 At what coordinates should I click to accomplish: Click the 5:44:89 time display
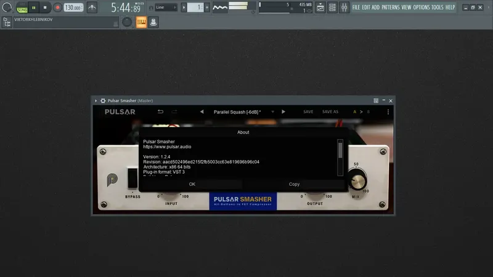click(126, 7)
